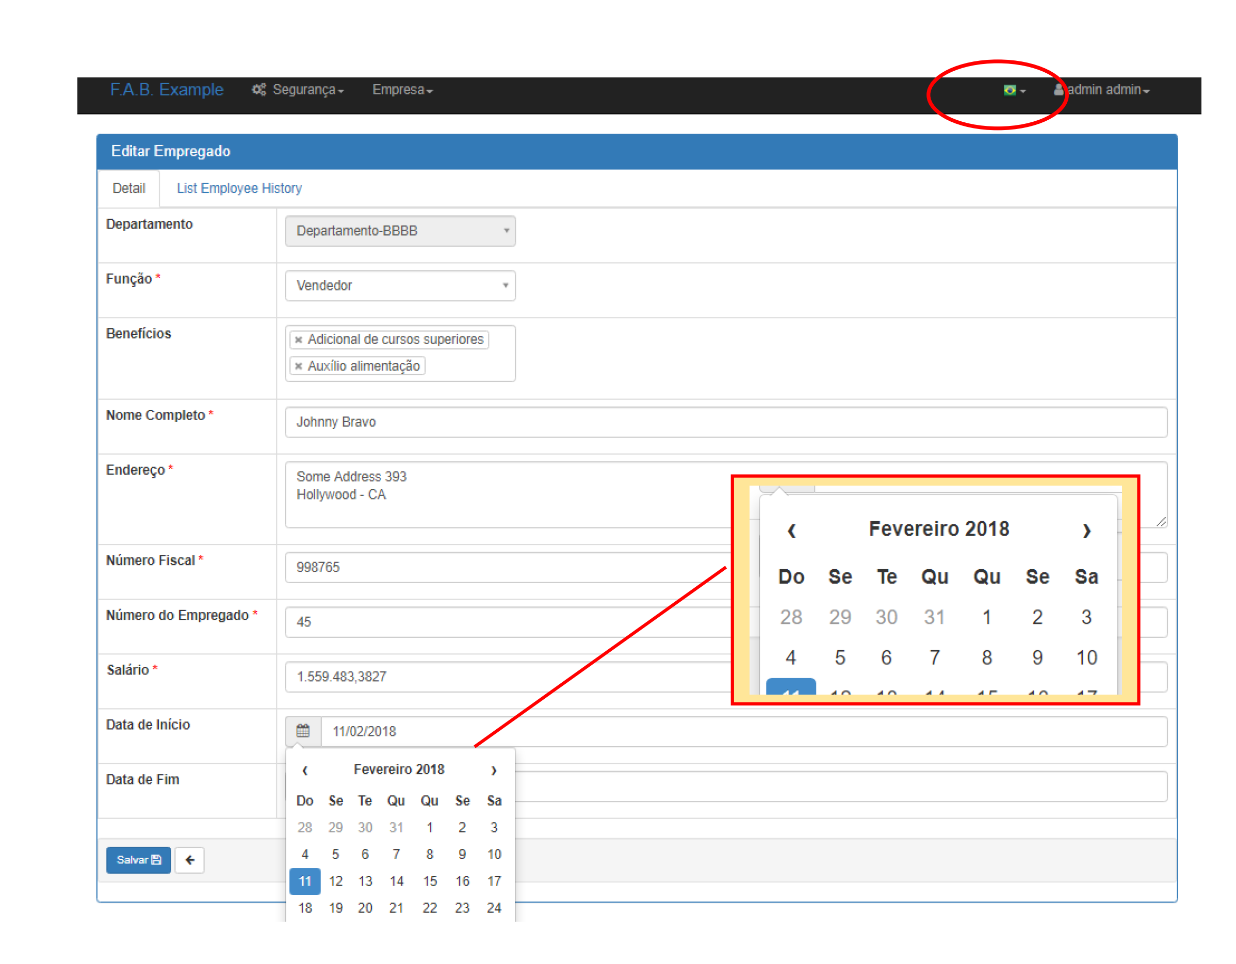Click the gear icon on the Segurança menu
1236x964 pixels.
point(258,89)
